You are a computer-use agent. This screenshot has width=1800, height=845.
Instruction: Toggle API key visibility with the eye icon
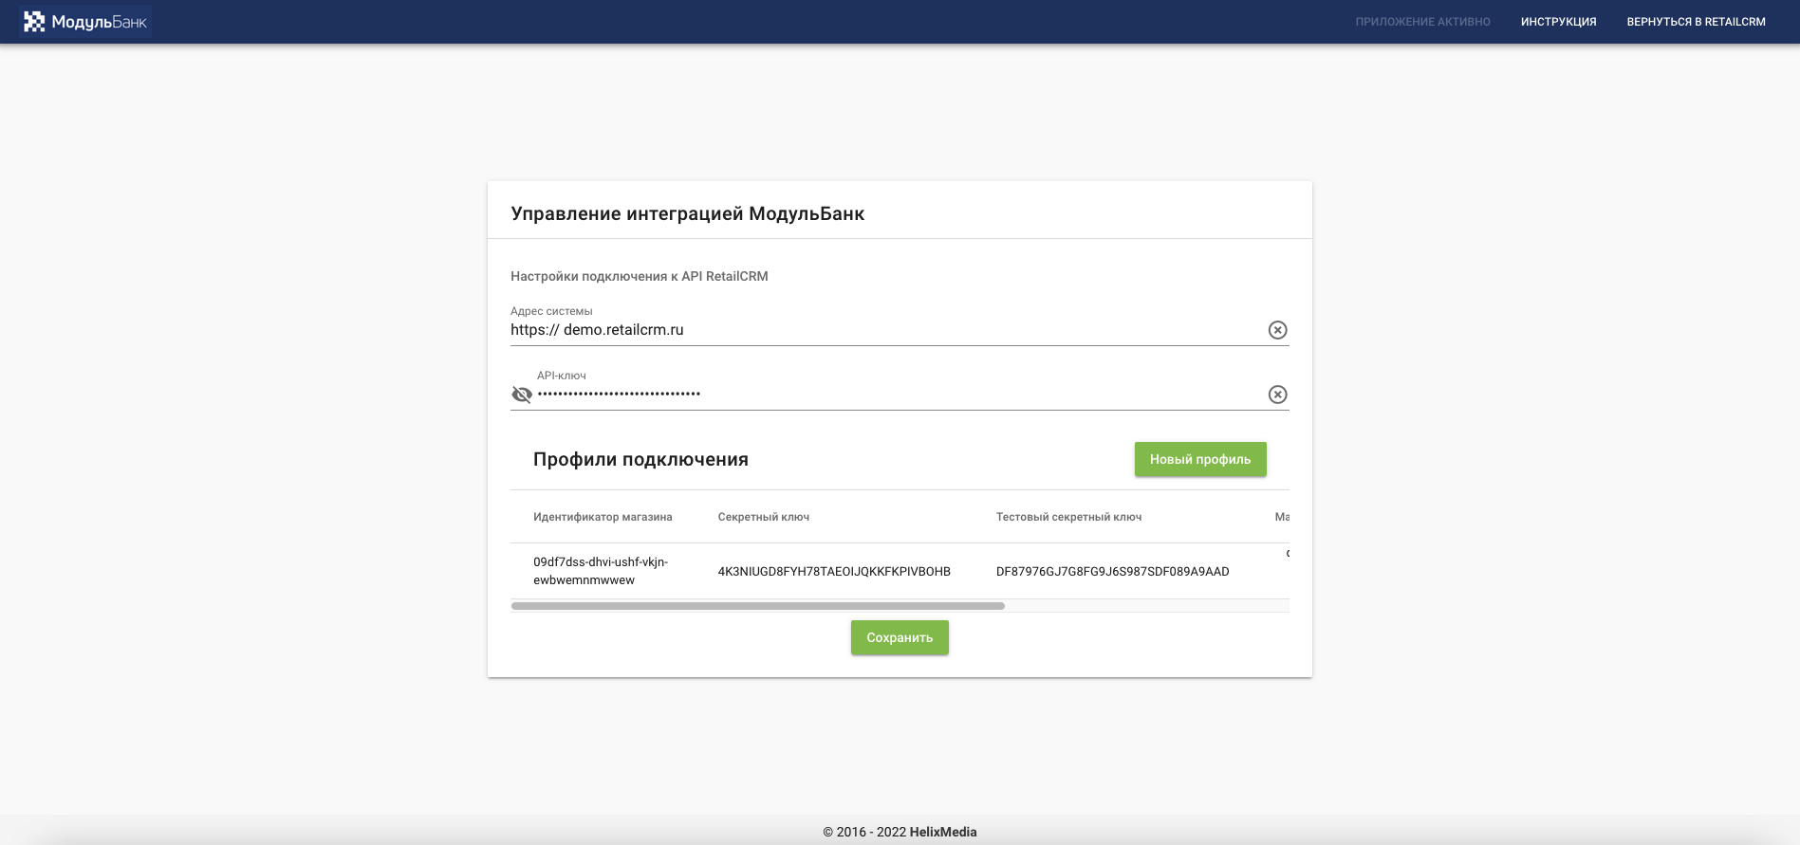(x=522, y=395)
